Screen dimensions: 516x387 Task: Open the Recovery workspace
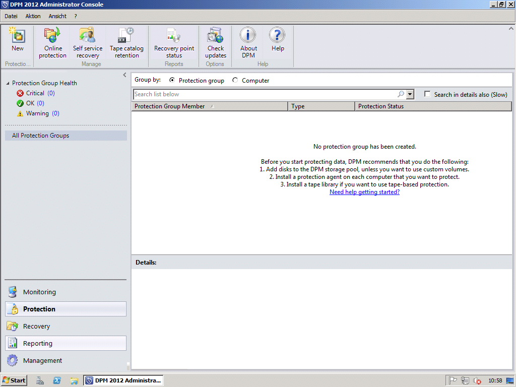66,326
